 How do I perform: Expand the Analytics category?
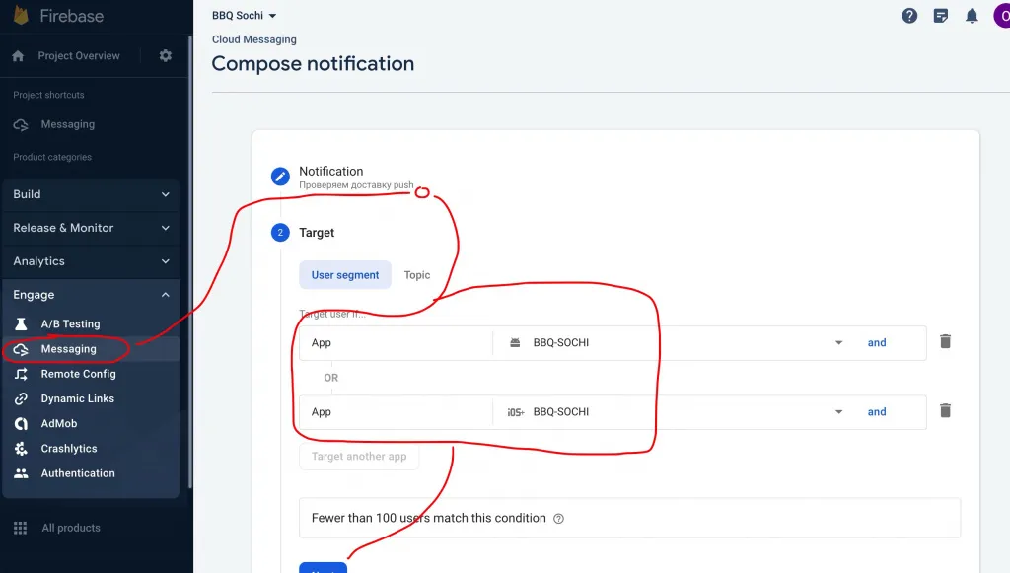90,261
